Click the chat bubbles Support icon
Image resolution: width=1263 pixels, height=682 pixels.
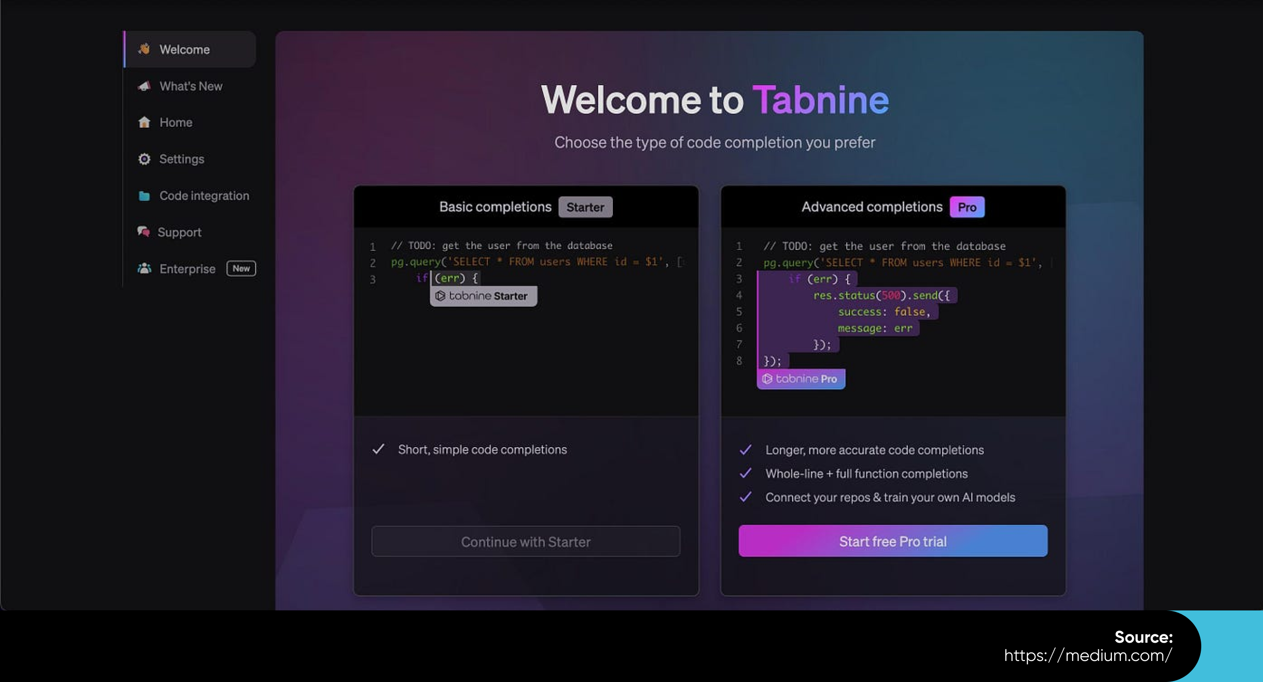coord(143,232)
